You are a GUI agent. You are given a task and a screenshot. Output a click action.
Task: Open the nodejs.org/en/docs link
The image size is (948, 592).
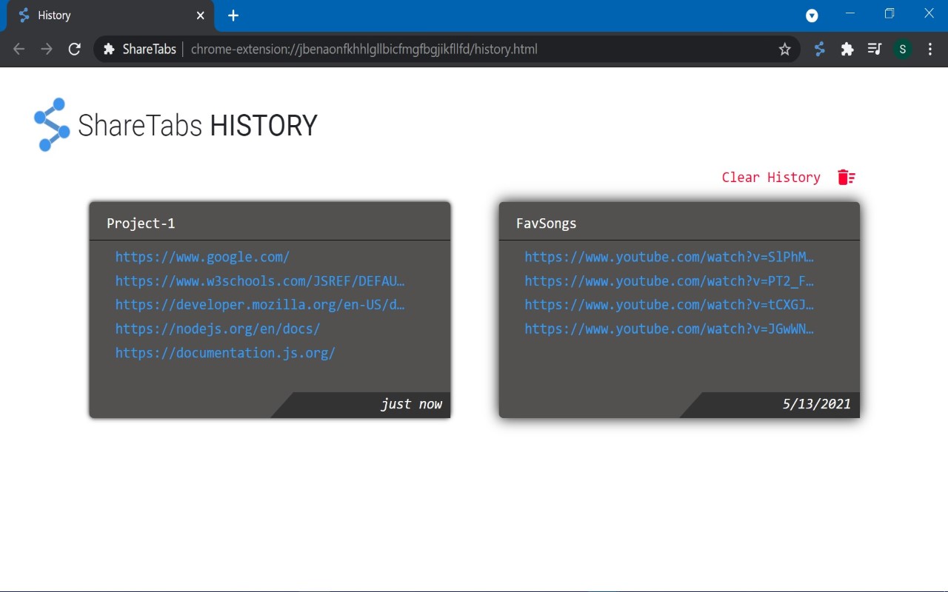[x=218, y=329]
